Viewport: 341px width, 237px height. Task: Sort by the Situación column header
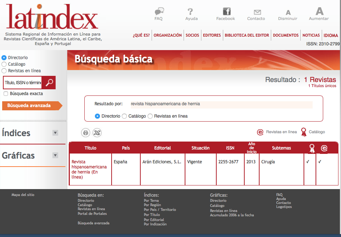[x=200, y=148]
